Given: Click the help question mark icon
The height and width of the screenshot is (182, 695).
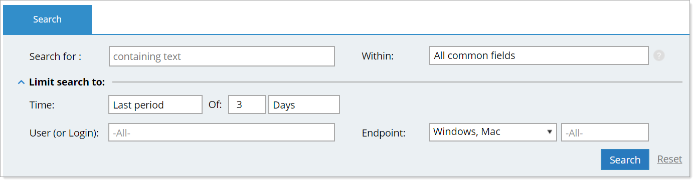Looking at the screenshot, I should click(659, 56).
